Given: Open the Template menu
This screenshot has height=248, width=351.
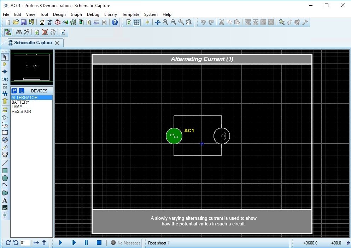Looking at the screenshot, I should [130, 14].
